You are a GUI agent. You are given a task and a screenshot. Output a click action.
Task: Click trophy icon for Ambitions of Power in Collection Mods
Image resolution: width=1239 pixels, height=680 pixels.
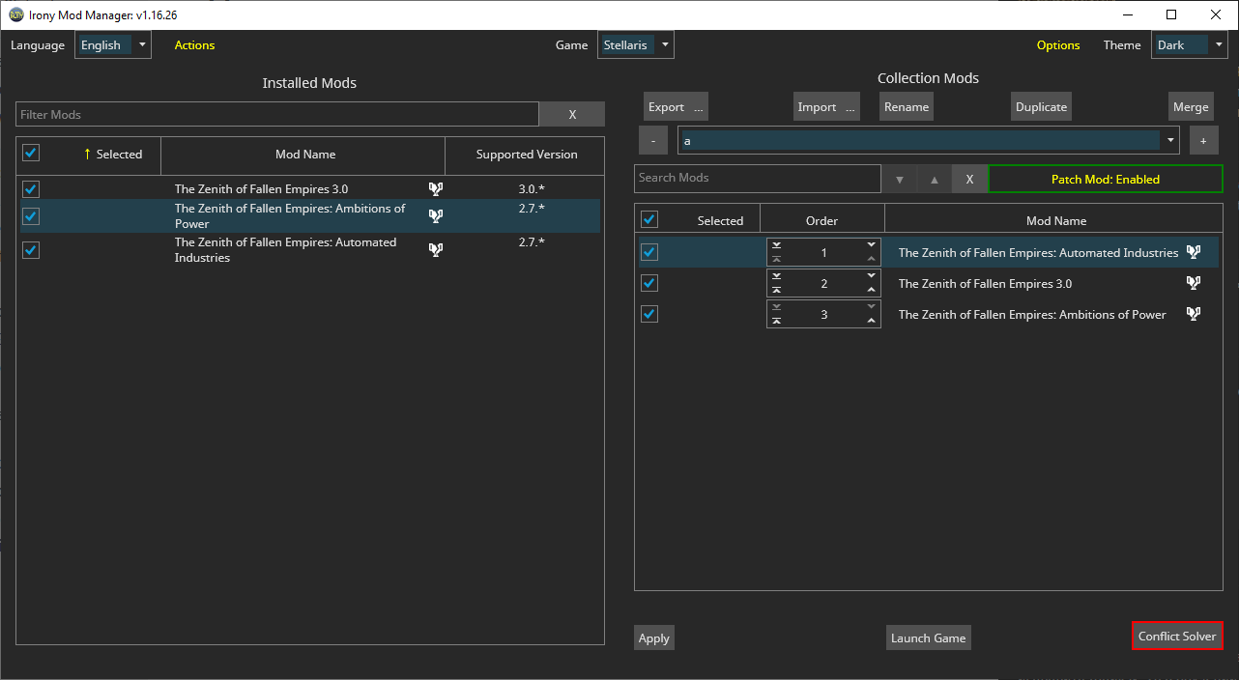[x=1194, y=314]
